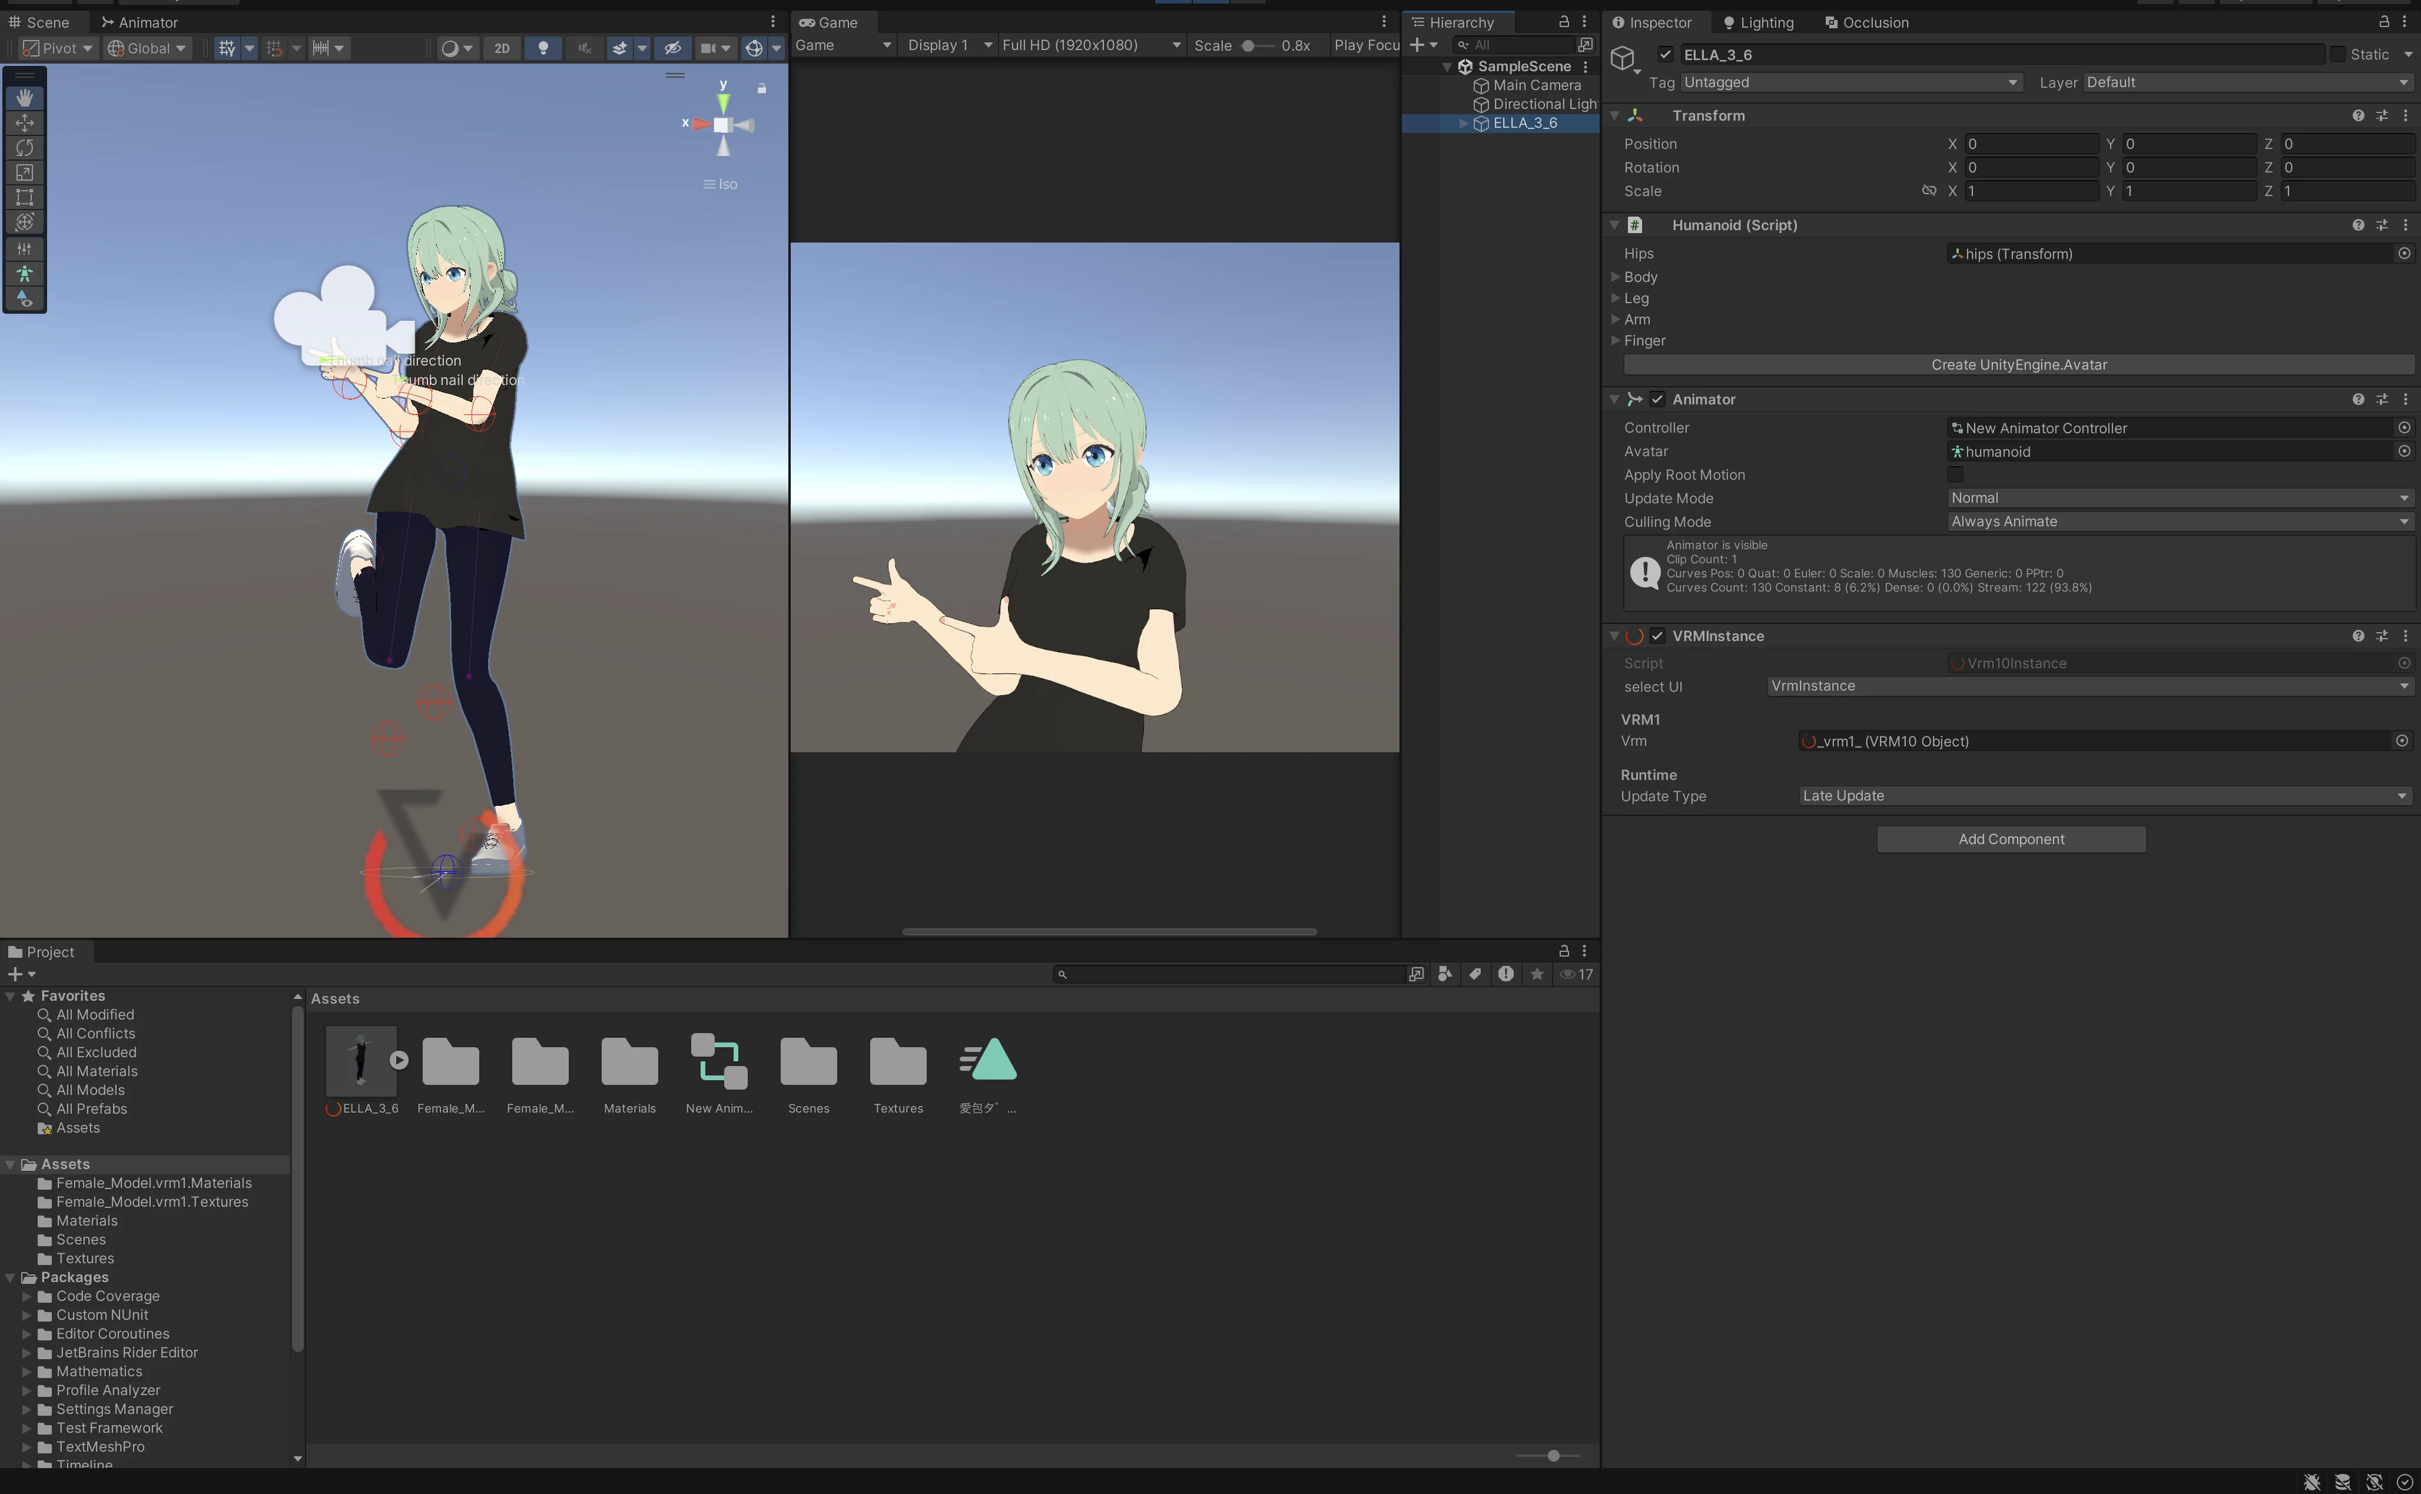The height and width of the screenshot is (1494, 2421).
Task: Select the Scale tool
Action: point(25,171)
